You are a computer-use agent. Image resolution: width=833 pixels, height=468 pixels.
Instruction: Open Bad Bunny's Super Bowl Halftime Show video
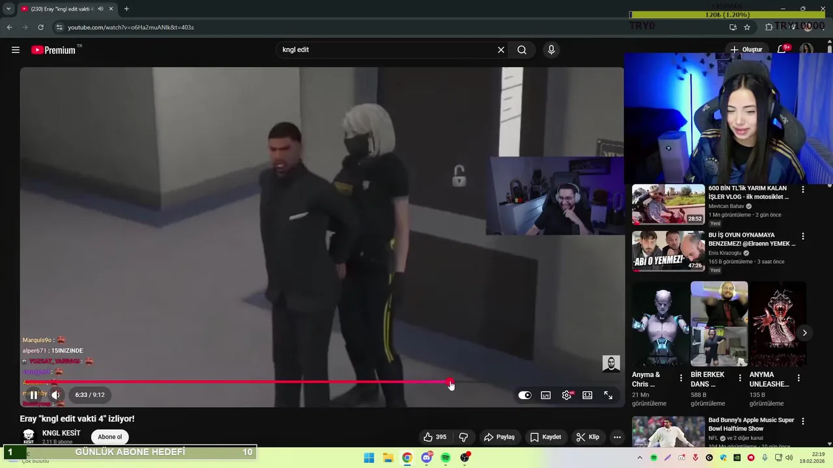[752, 424]
